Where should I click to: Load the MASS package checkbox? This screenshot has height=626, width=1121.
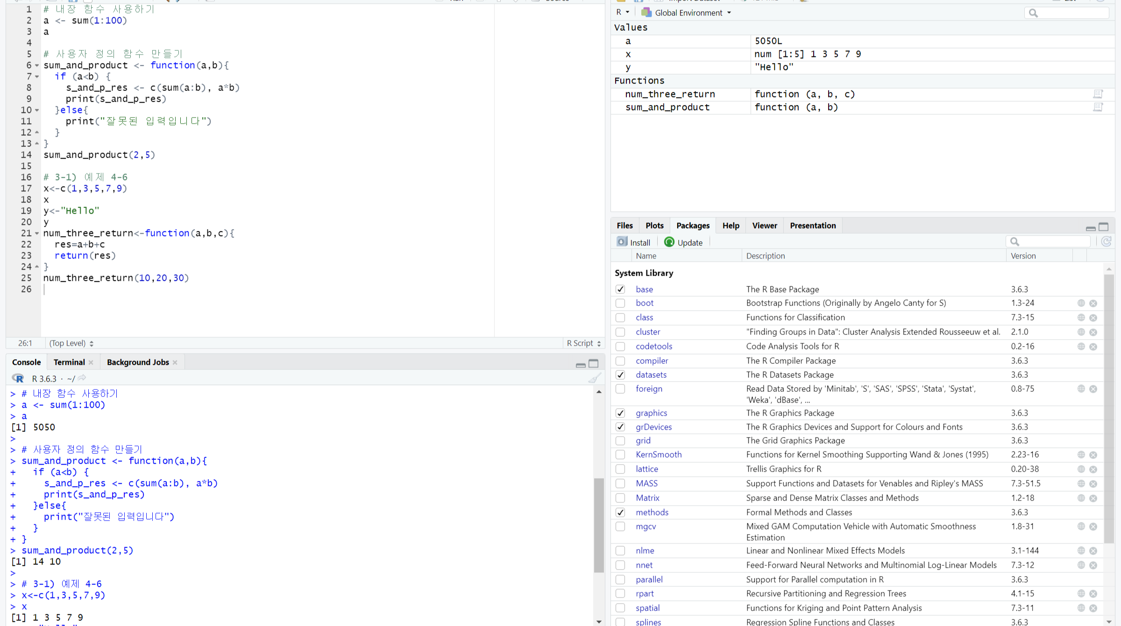[620, 484]
